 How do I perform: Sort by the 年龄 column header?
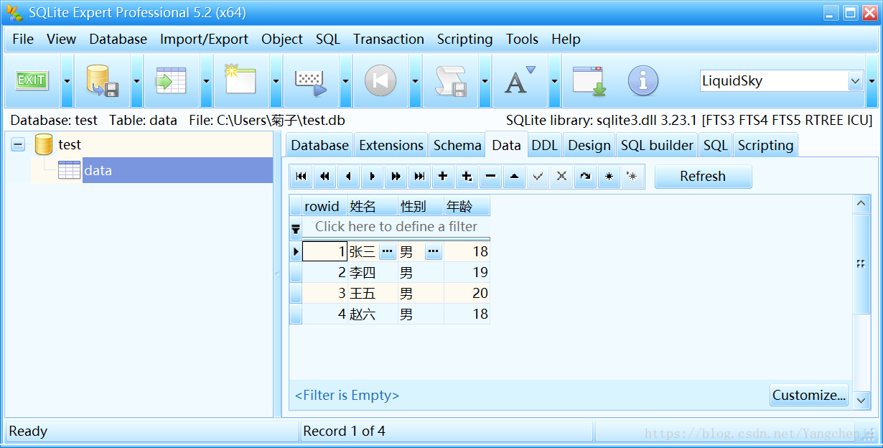pyautogui.click(x=467, y=206)
